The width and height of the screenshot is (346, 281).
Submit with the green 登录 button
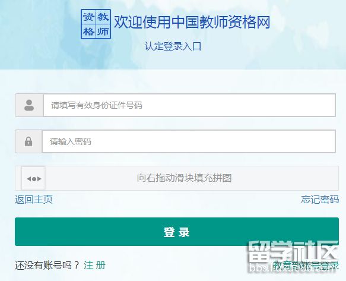[x=177, y=232]
